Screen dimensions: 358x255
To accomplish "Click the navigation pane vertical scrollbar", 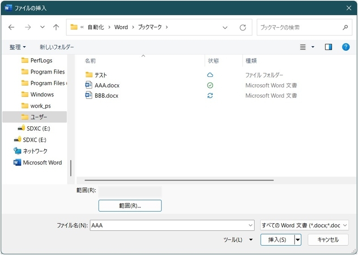I will [x=71, y=168].
